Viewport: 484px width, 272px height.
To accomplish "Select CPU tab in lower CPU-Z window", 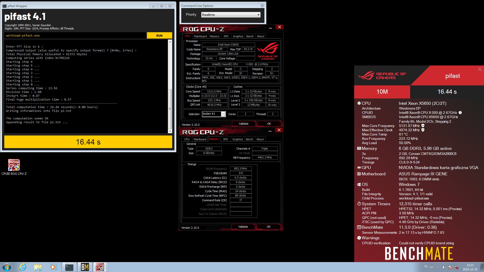I will point(187,139).
